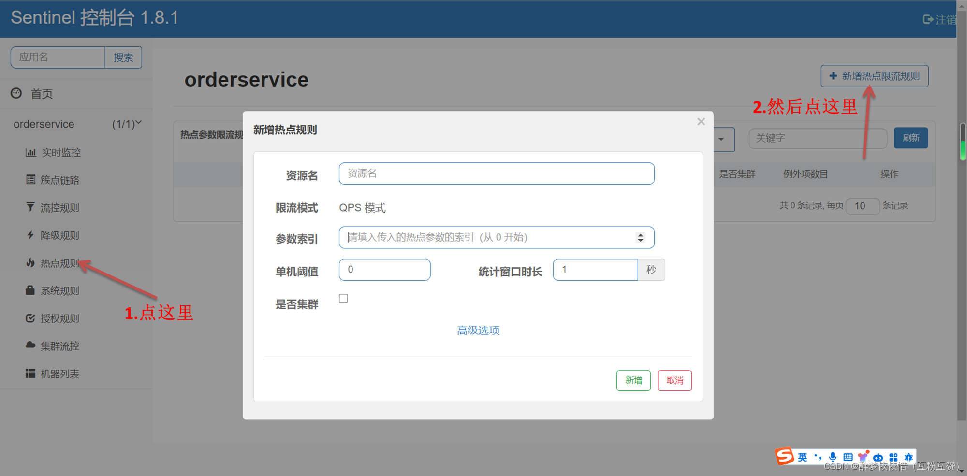Image resolution: width=967 pixels, height=476 pixels.
Task: Focus the 统计窗口时长 input field
Action: (595, 270)
